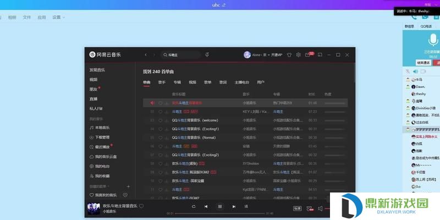Open the now-playing album cover thumbnail
Image resolution: width=440 pixels, height=220 pixels.
pos(94,209)
